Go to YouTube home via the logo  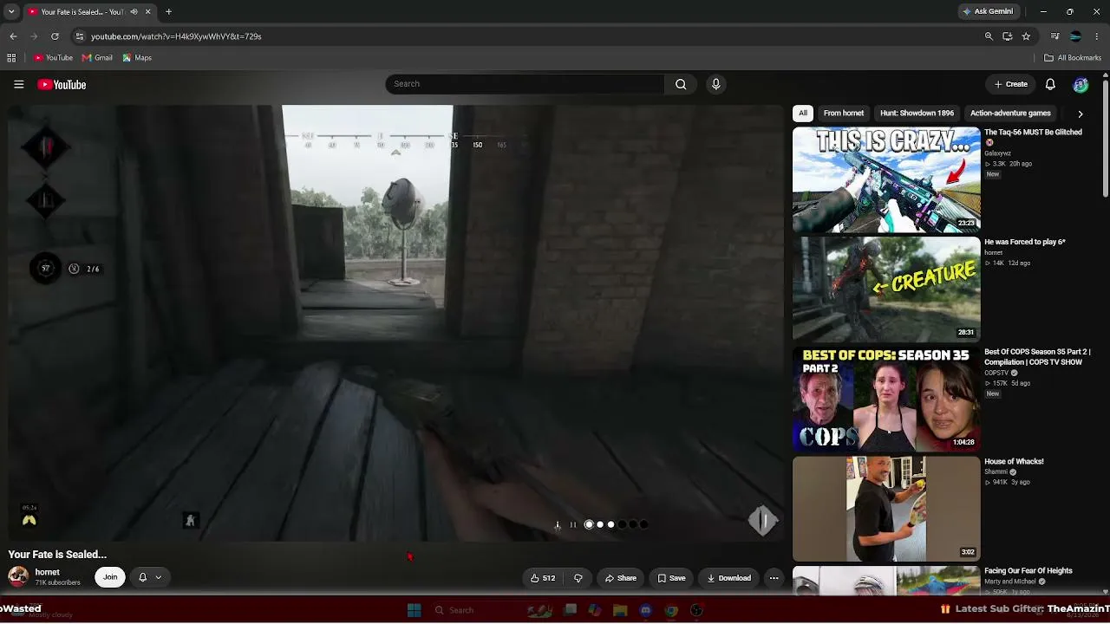62,84
